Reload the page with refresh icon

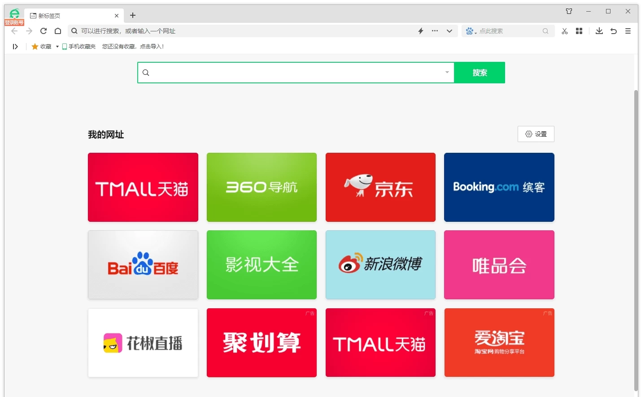(44, 31)
